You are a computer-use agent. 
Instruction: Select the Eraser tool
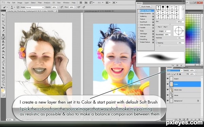click(3, 48)
